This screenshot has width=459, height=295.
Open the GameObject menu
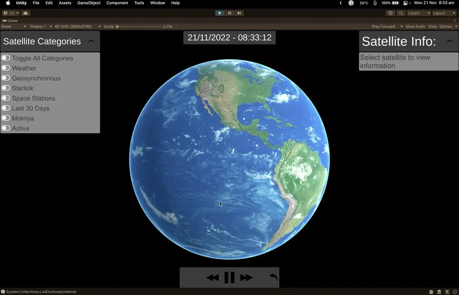click(x=89, y=3)
